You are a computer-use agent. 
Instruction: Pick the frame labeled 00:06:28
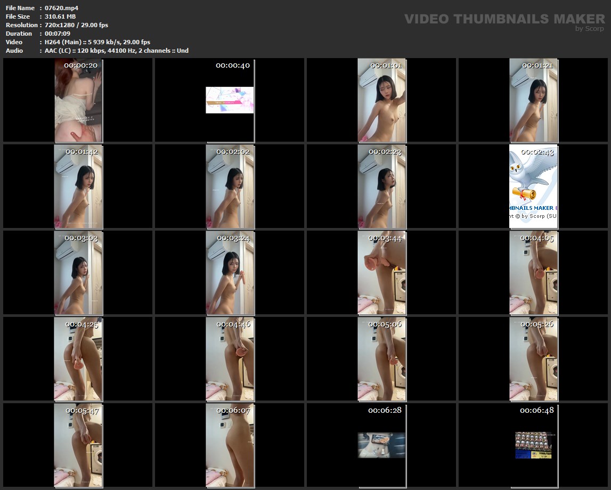(x=381, y=445)
